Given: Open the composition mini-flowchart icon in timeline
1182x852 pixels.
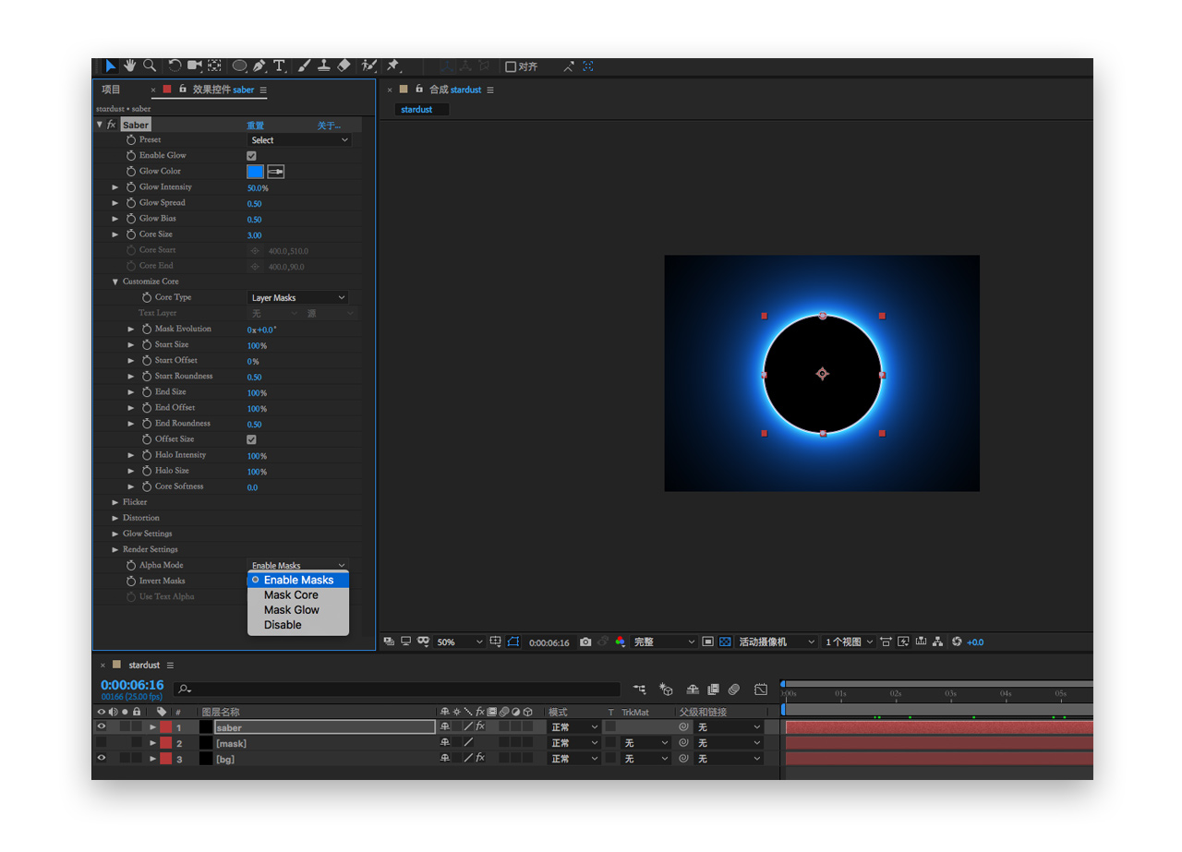Looking at the screenshot, I should tap(639, 690).
